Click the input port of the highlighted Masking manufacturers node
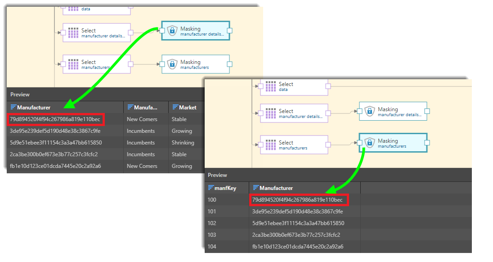Viewport: 493px width, 262px height. tap(359, 143)
